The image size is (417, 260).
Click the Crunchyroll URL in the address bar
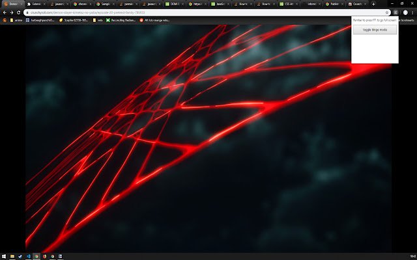tap(88, 12)
